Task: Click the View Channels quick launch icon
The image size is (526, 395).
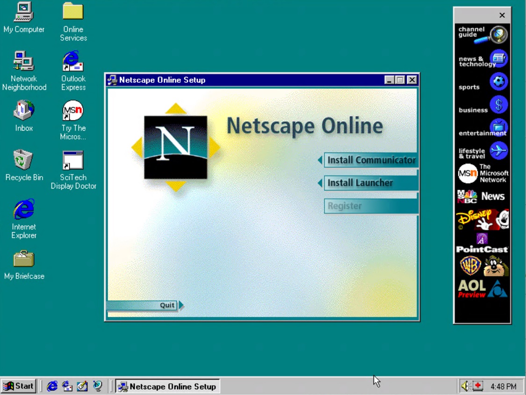Action: click(97, 386)
